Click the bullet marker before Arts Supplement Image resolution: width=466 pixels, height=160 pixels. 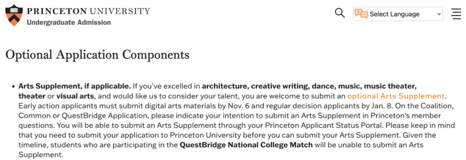[x=13, y=86]
